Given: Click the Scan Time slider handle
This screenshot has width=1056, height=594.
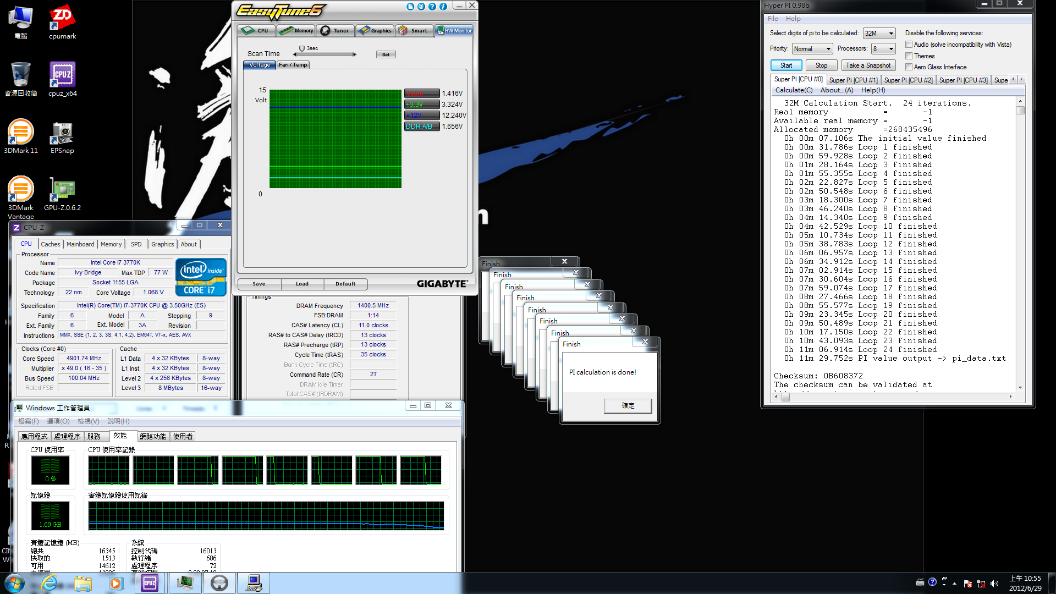Looking at the screenshot, I should click(x=301, y=48).
